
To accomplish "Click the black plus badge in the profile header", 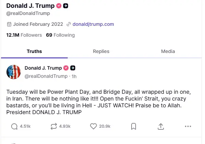I will click(66, 6).
